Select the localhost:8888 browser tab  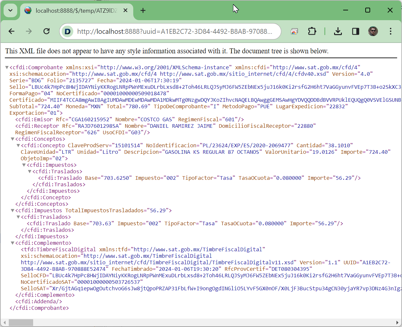coord(71,10)
